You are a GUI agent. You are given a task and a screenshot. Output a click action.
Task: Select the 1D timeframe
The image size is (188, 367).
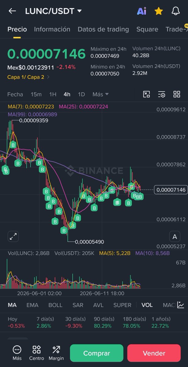tap(81, 94)
